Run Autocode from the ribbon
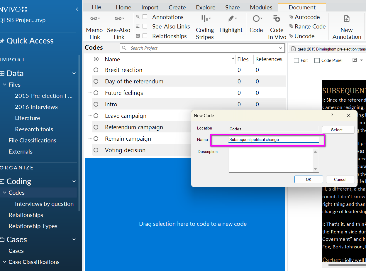 click(304, 17)
